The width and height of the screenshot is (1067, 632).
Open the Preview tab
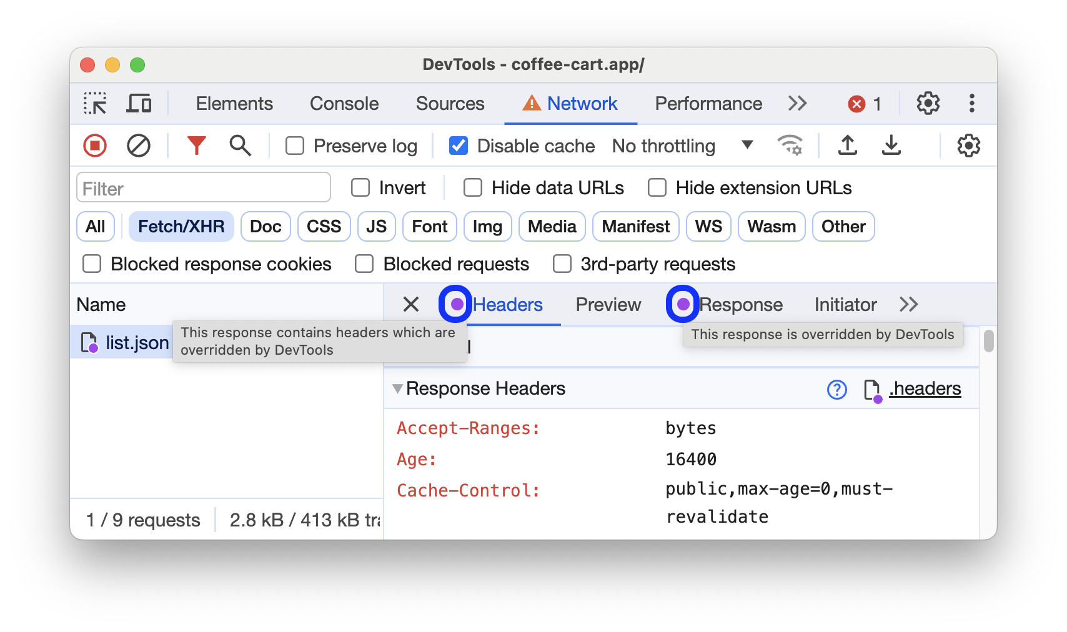tap(607, 305)
